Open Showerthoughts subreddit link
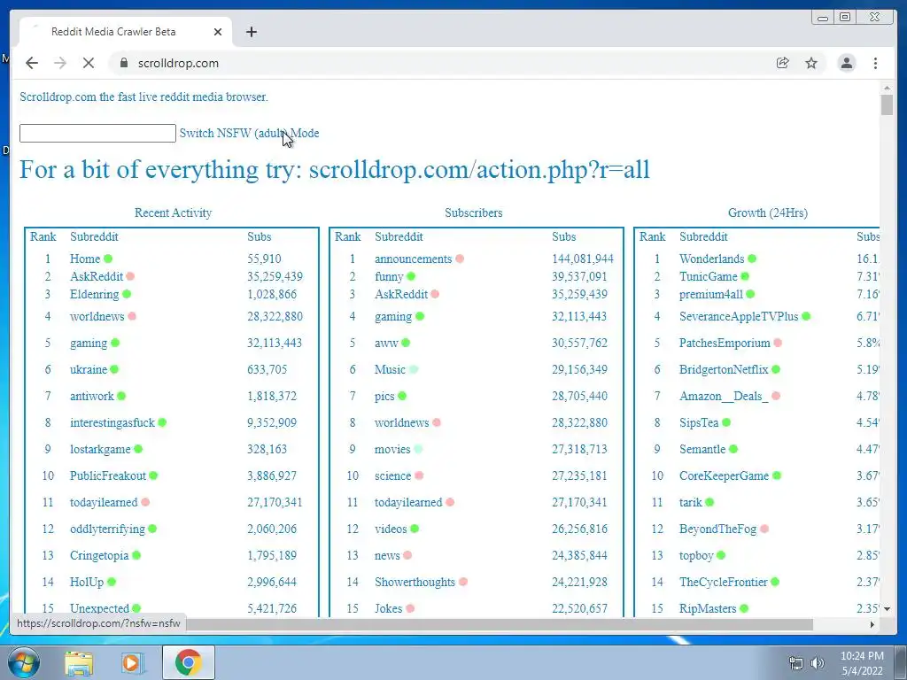Viewport: 907px width, 680px height. (x=415, y=582)
